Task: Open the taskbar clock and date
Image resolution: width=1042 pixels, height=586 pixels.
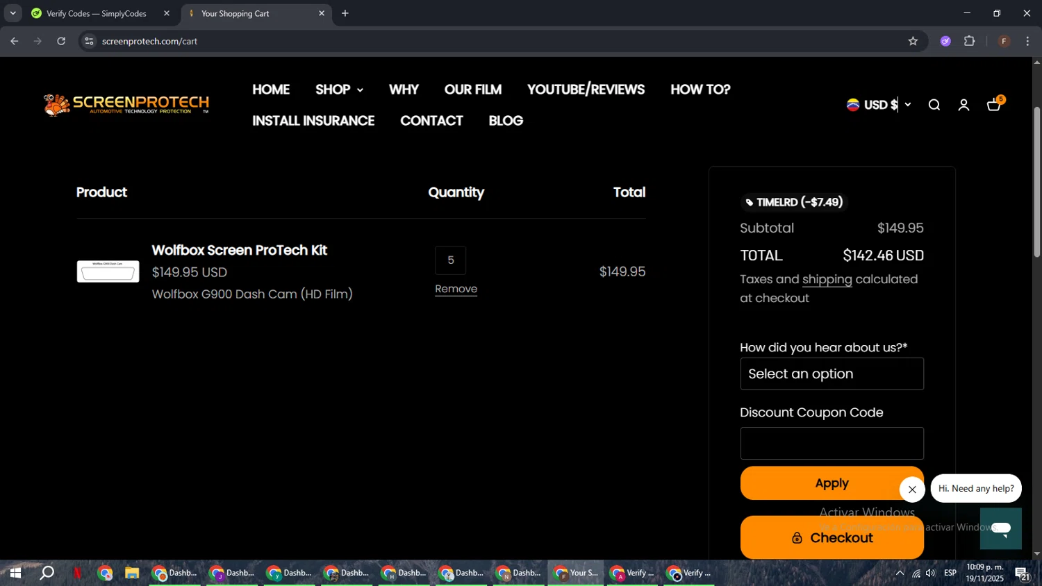Action: pyautogui.click(x=985, y=574)
